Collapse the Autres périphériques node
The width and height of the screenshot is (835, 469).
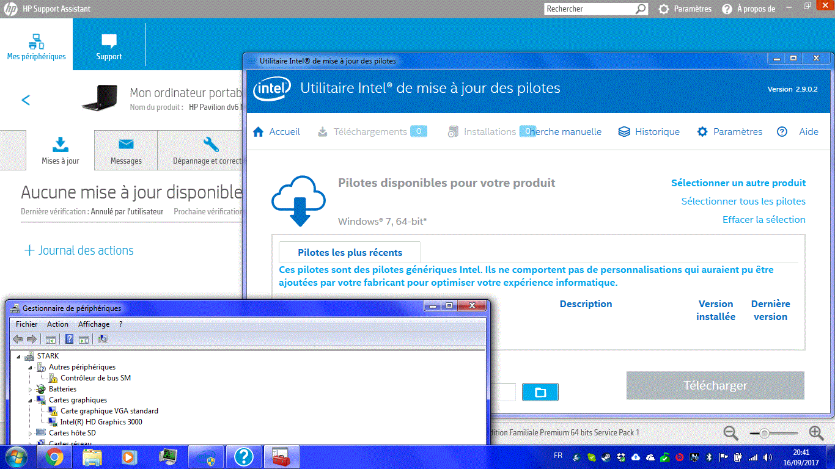(31, 366)
